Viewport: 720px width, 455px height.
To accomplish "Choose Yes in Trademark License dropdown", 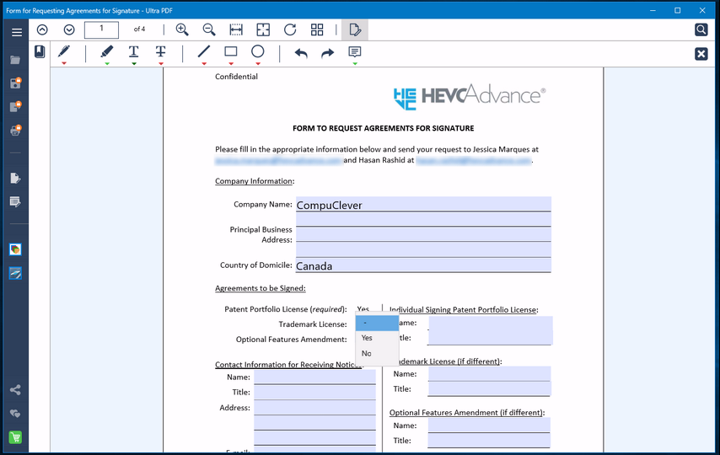I will click(377, 338).
